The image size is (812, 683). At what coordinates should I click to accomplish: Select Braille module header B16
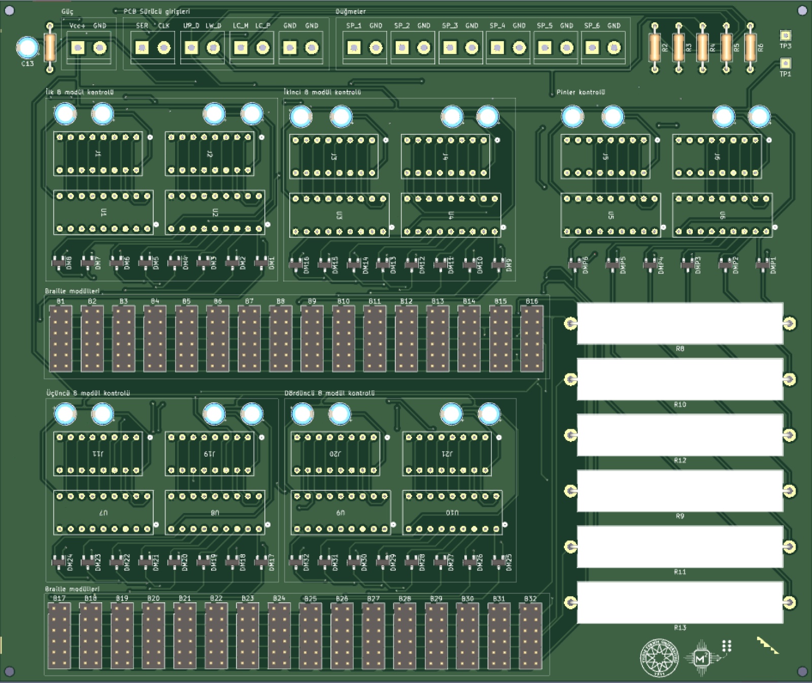coord(531,338)
